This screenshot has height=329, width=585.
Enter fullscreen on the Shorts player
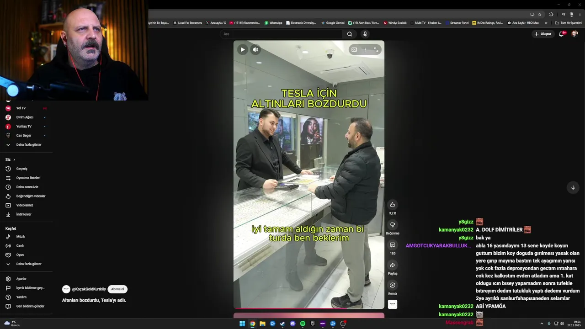point(376,49)
